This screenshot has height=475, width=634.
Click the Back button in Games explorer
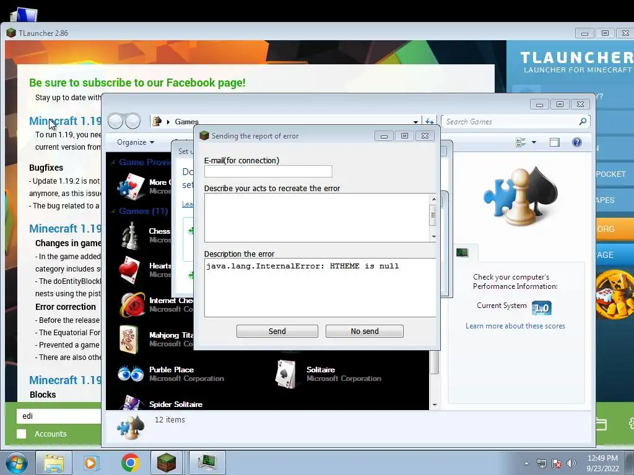(x=115, y=121)
